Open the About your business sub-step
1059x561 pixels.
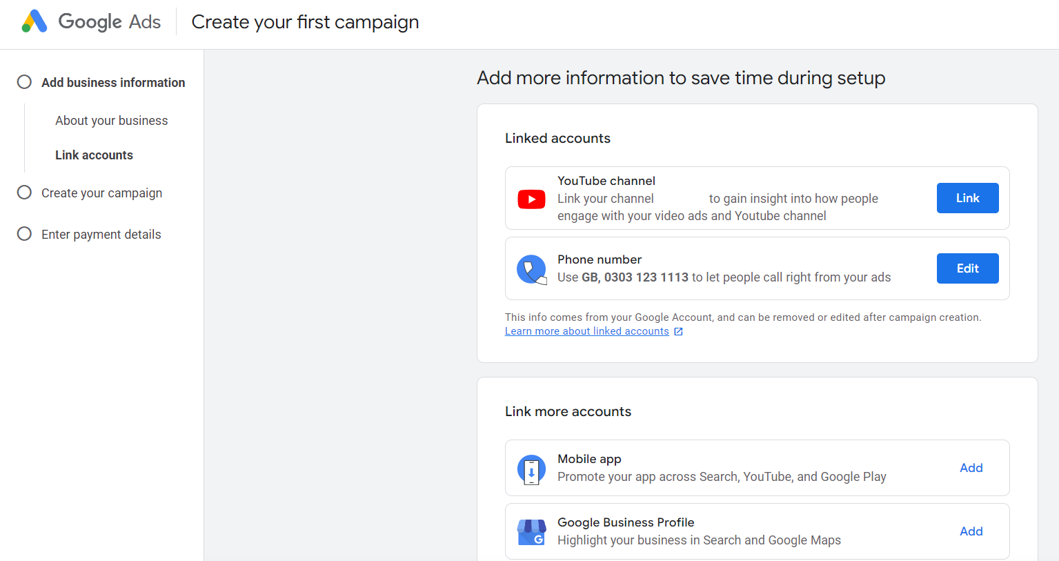(x=112, y=121)
